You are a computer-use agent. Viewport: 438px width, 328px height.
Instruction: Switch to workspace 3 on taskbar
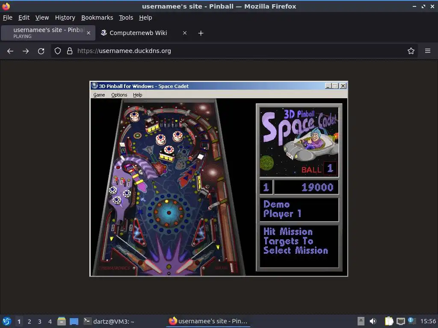tap(40, 322)
